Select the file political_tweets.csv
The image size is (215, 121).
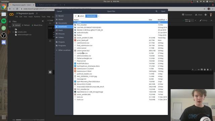coord(121,74)
